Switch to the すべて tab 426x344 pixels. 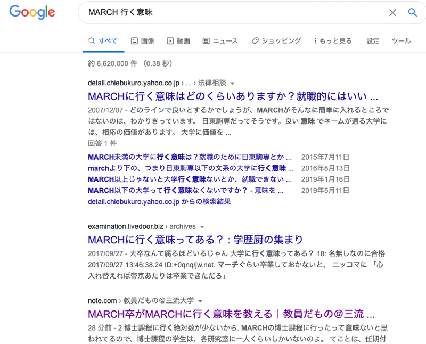pyautogui.click(x=103, y=40)
